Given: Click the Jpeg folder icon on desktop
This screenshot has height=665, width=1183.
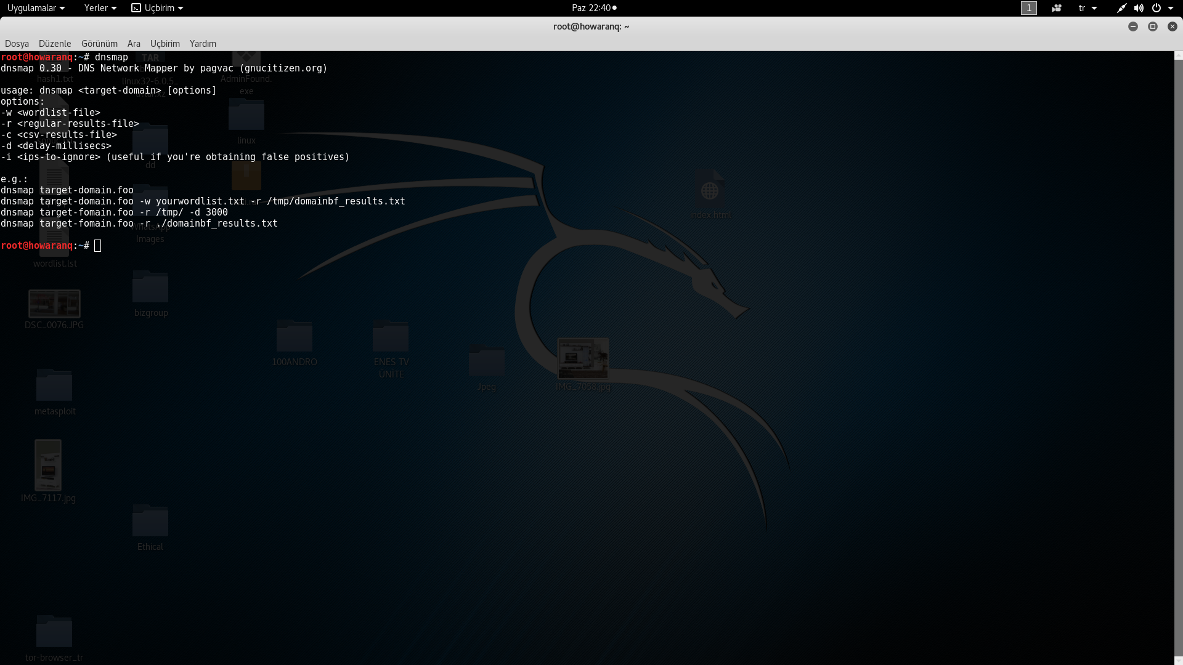Looking at the screenshot, I should click(x=487, y=361).
